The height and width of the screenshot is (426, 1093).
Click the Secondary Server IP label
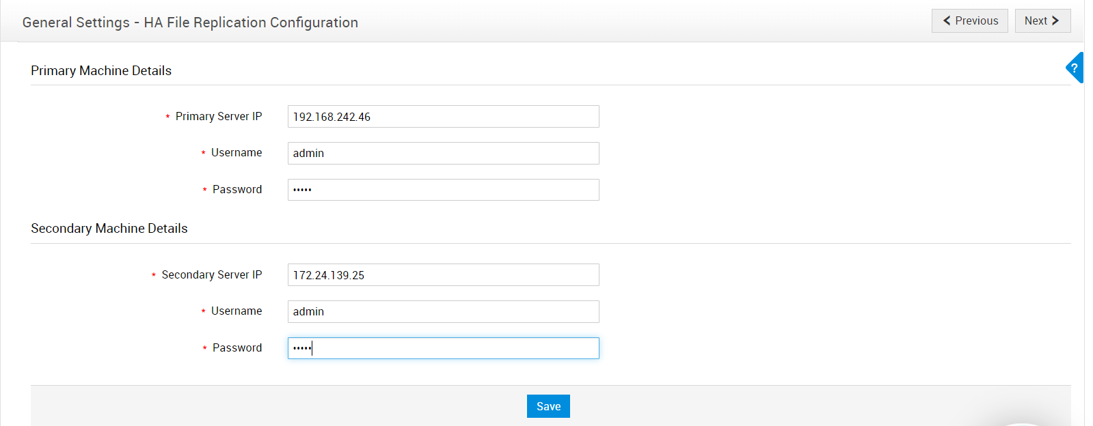coord(212,275)
